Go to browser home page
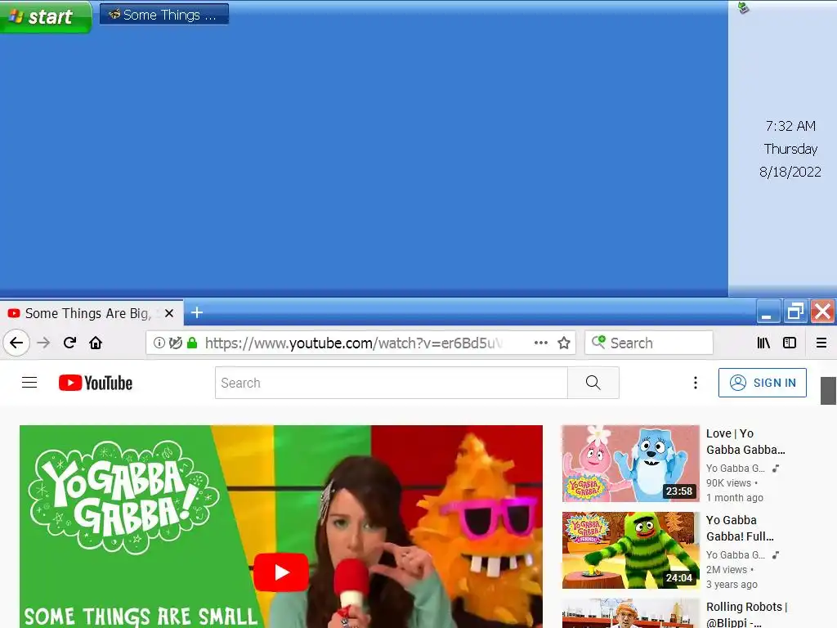The height and width of the screenshot is (628, 837). click(x=96, y=343)
